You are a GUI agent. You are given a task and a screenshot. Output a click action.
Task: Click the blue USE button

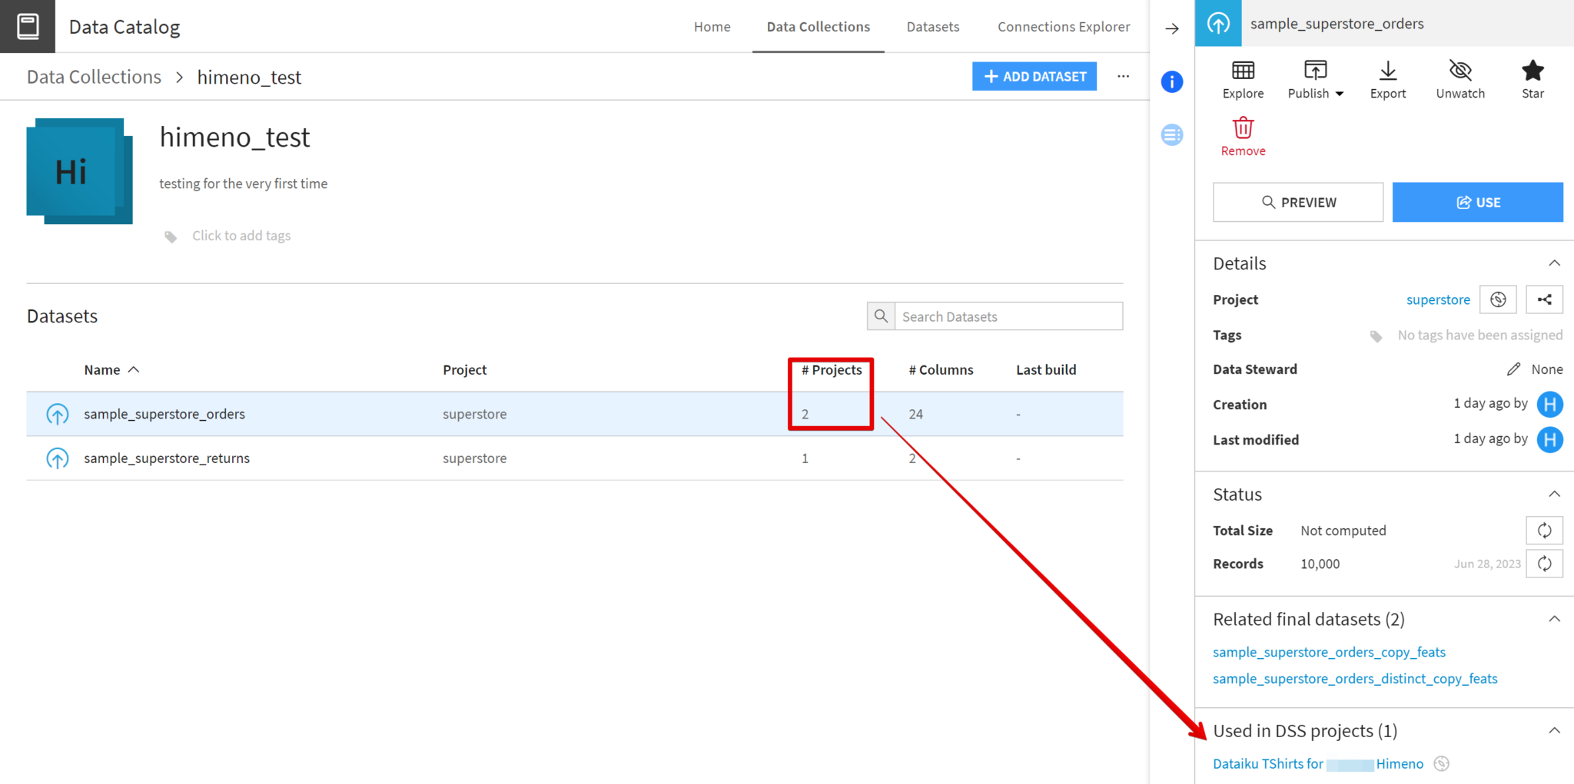[1476, 203]
